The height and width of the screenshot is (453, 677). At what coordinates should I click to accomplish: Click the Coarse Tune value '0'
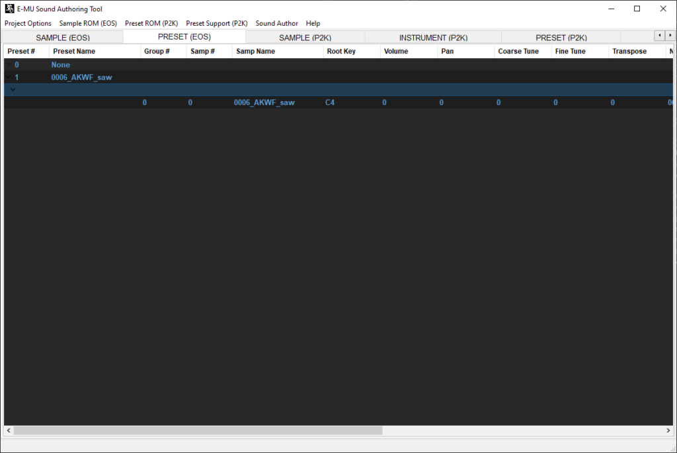click(498, 103)
